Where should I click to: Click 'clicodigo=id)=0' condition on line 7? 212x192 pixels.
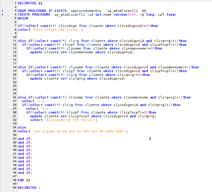tap(133, 26)
